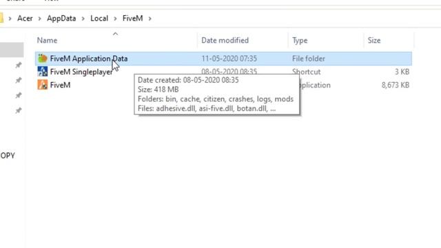
Task: Click the FiveM application file name
Action: pyautogui.click(x=60, y=85)
